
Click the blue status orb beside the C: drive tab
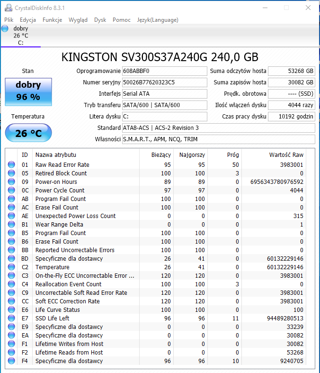tap(5, 28)
